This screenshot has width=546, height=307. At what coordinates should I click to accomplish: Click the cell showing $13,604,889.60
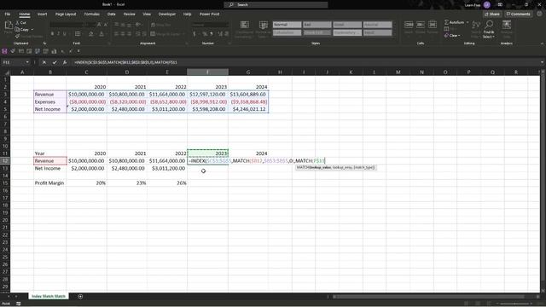pyautogui.click(x=248, y=95)
